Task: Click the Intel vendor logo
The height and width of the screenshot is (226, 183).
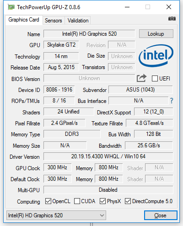Action: [156, 56]
